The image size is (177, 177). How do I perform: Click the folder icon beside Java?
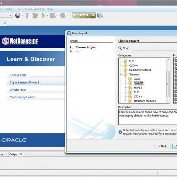[x=130, y=79]
